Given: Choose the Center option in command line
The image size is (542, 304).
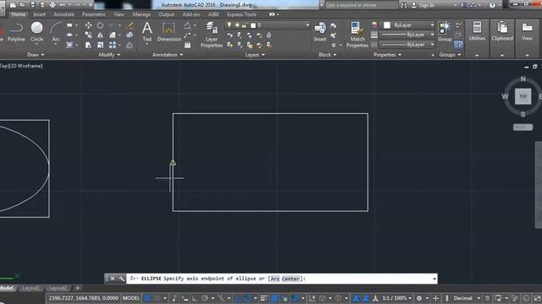Looking at the screenshot, I should (x=290, y=279).
